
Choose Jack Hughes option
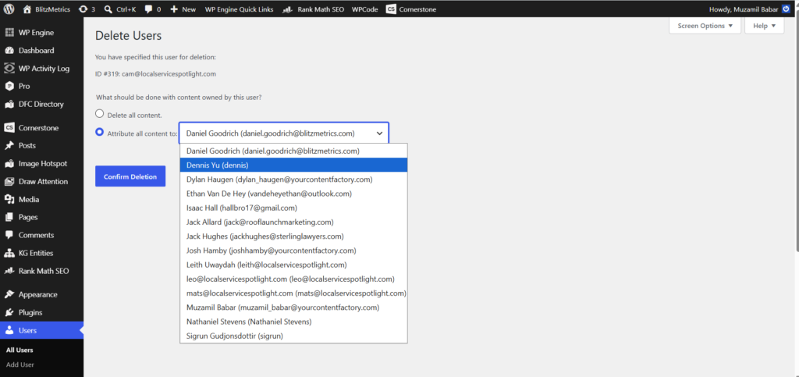(293, 237)
